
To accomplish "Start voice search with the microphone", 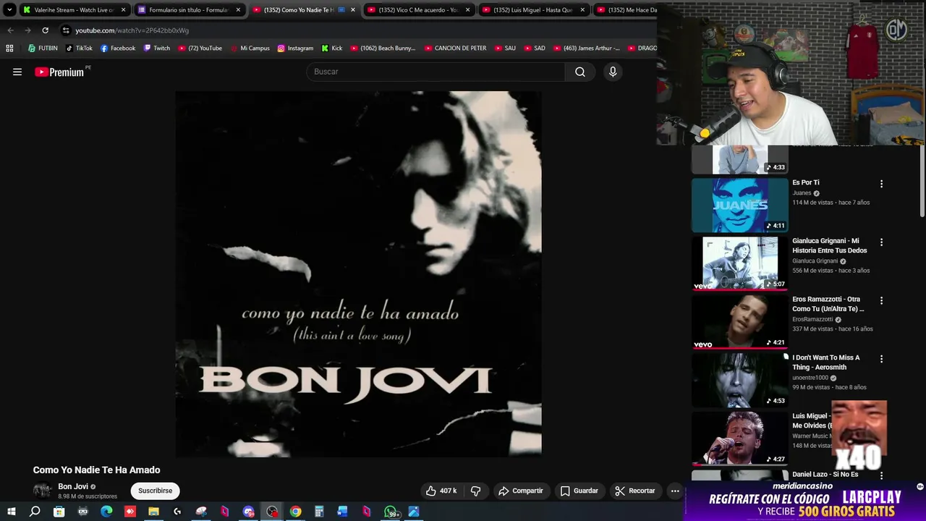I will pyautogui.click(x=613, y=72).
